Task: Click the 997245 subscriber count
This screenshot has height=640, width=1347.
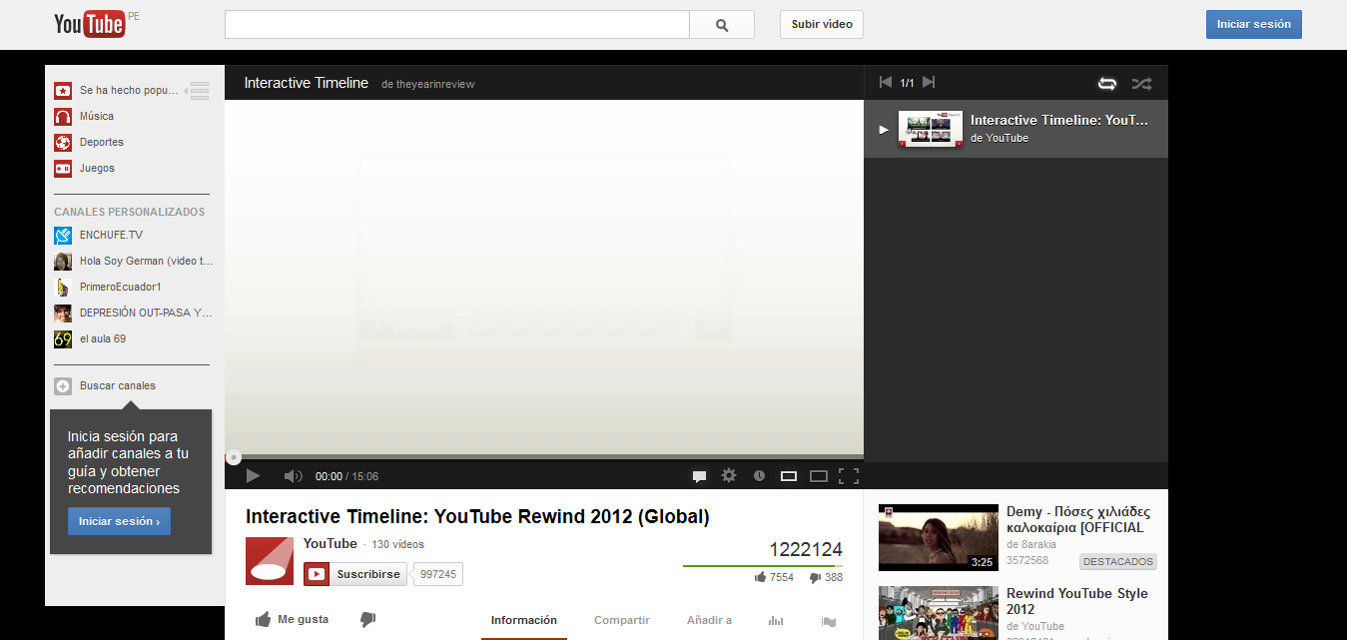Action: click(x=438, y=574)
